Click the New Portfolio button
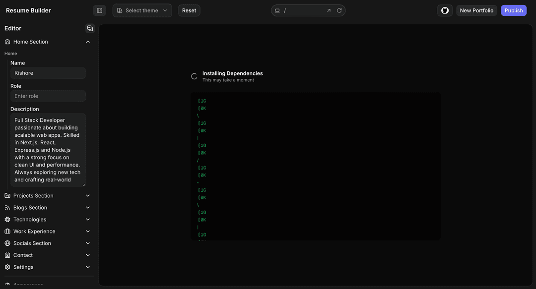Viewport: 536px width, 289px height. point(476,10)
